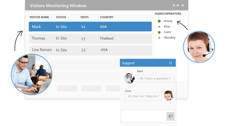The height and width of the screenshot is (126, 231).
Task: Click Ainsley's gray status dot
Action: [159, 38]
